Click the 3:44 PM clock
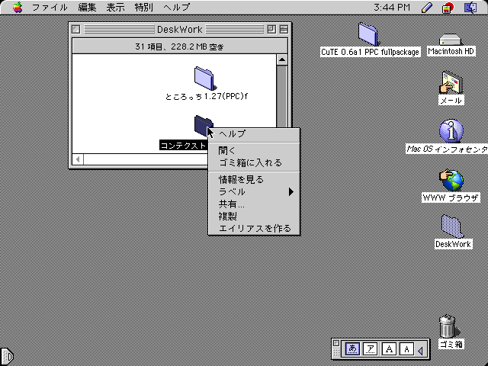 [392, 7]
